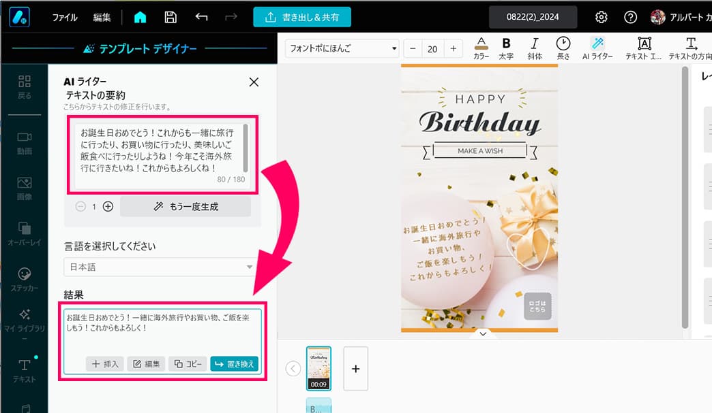This screenshot has height=413, width=712.
Task: Open help with the question mark icon
Action: (x=630, y=17)
